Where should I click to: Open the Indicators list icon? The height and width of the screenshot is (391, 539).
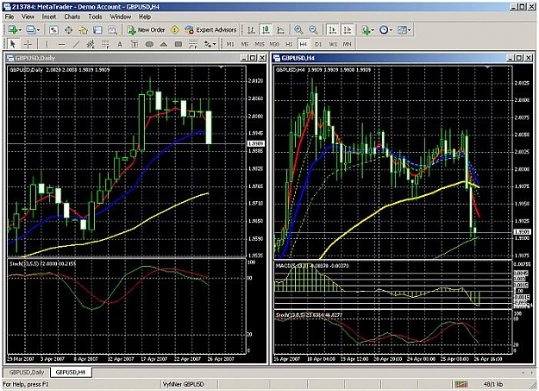pyautogui.click(x=366, y=30)
